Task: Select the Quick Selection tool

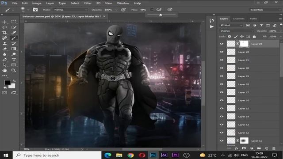Action: pyautogui.click(x=14, y=27)
